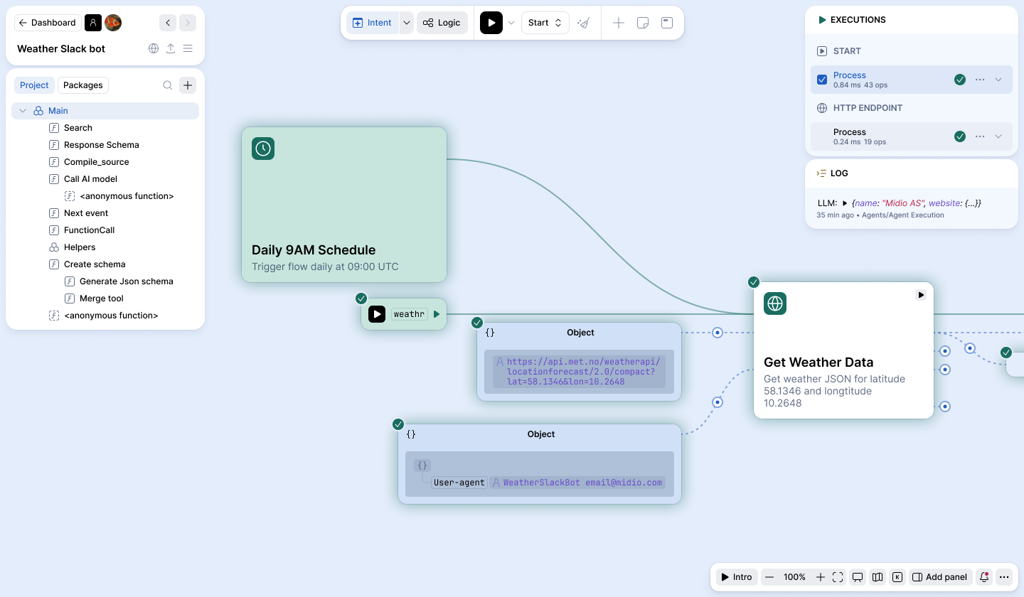
Task: Toggle keyboard shortcuts K button
Action: pyautogui.click(x=897, y=577)
